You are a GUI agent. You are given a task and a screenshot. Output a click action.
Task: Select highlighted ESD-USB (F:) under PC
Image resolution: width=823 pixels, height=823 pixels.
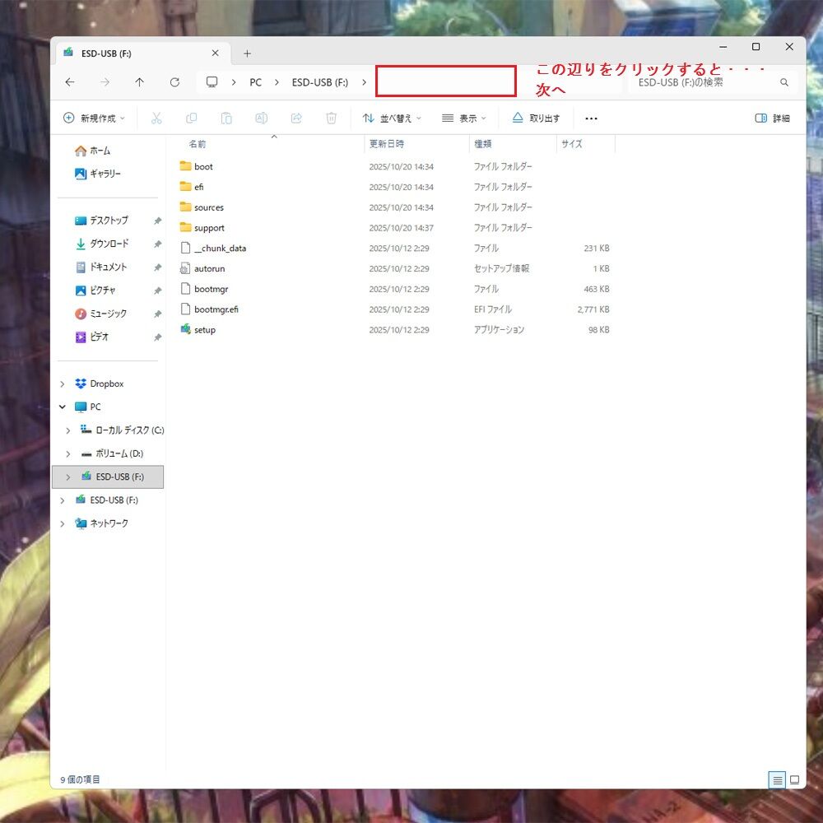[108, 477]
